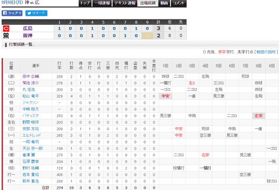
Task: Open catcher 石原 慶幸 profile
Action: pyautogui.click(x=31, y=161)
